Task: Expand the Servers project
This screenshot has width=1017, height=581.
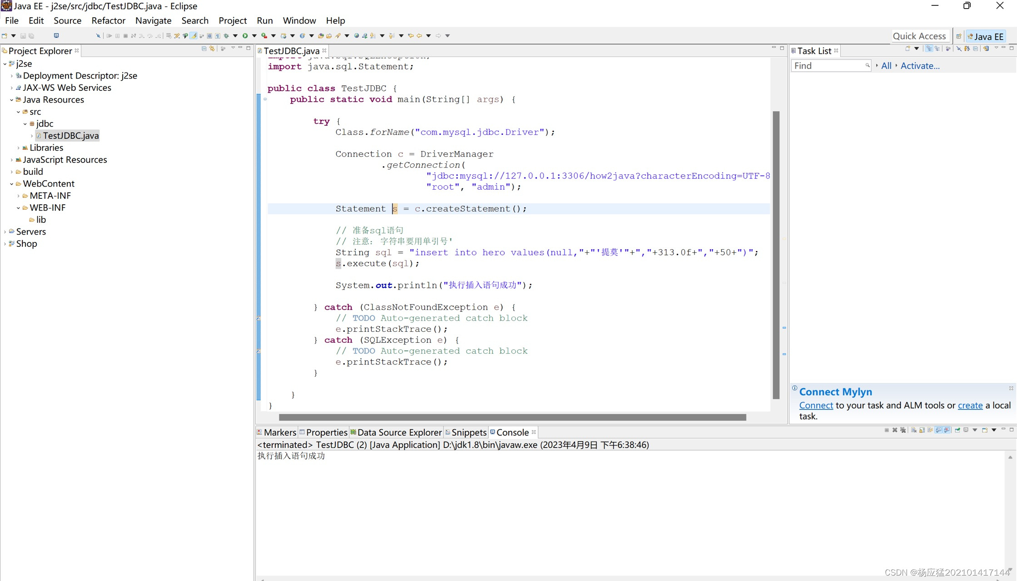Action: click(5, 232)
